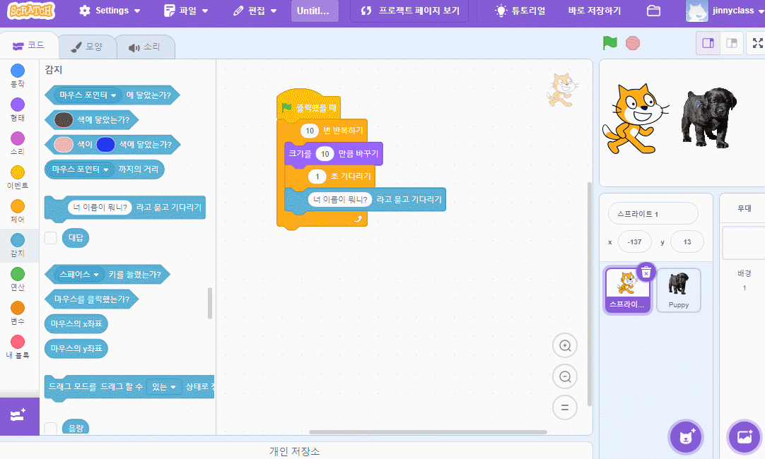Select the 형태 looks category

(18, 109)
